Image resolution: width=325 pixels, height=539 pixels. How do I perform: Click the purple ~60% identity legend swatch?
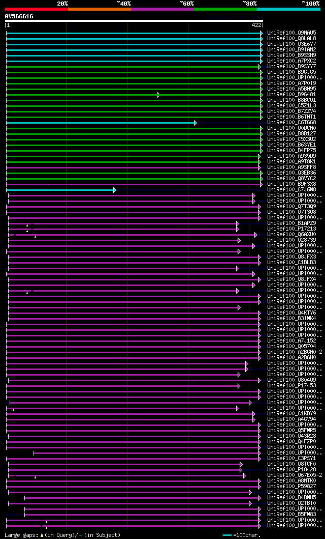pyautogui.click(x=162, y=9)
